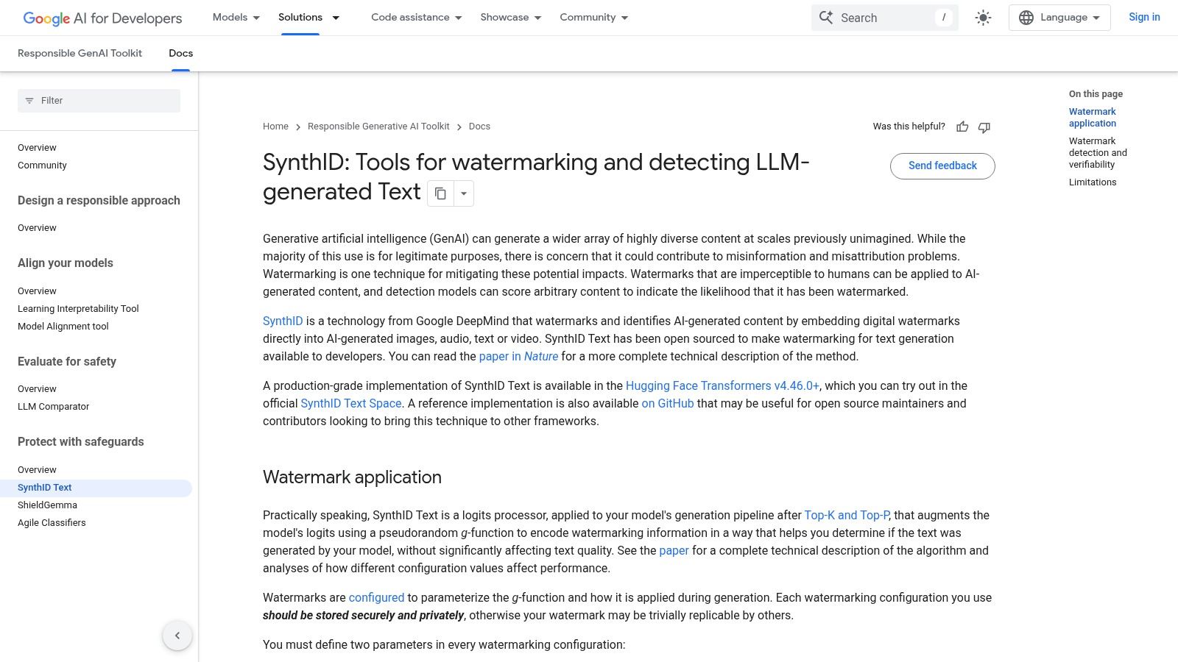Click the Sign in button
Viewport: 1178px width, 662px height.
coord(1143,17)
